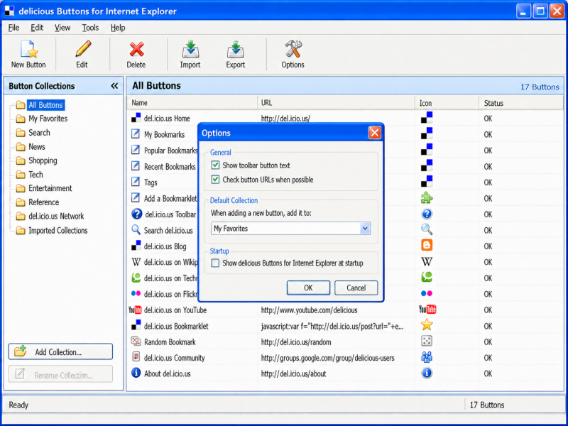
Task: Click the del.icio.us Blog row logo icon
Action: click(x=136, y=245)
